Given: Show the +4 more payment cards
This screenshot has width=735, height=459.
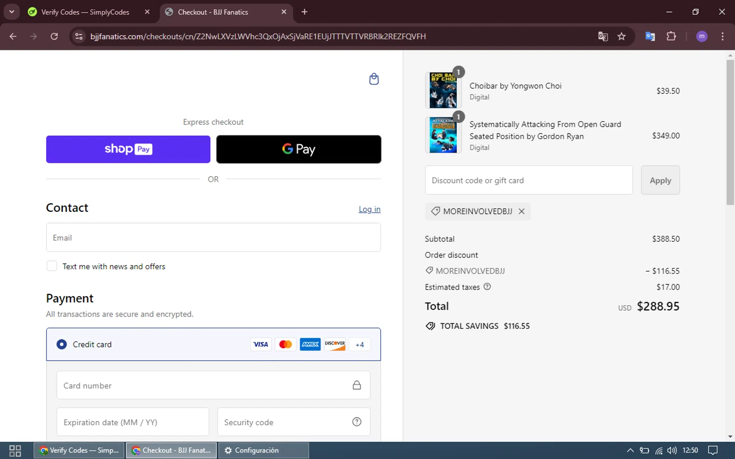Looking at the screenshot, I should (x=360, y=344).
